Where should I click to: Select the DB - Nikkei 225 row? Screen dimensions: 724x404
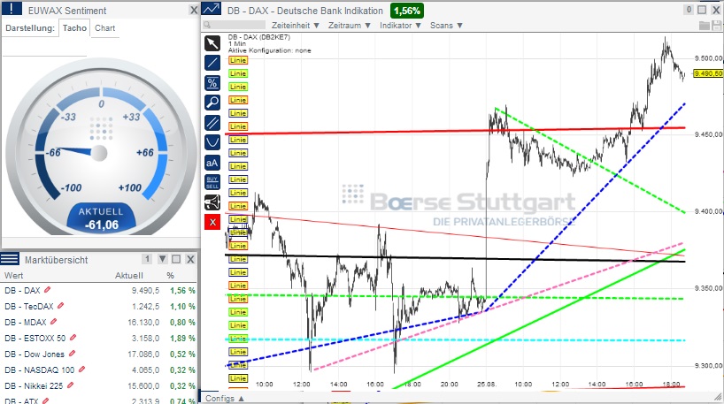click(x=99, y=385)
